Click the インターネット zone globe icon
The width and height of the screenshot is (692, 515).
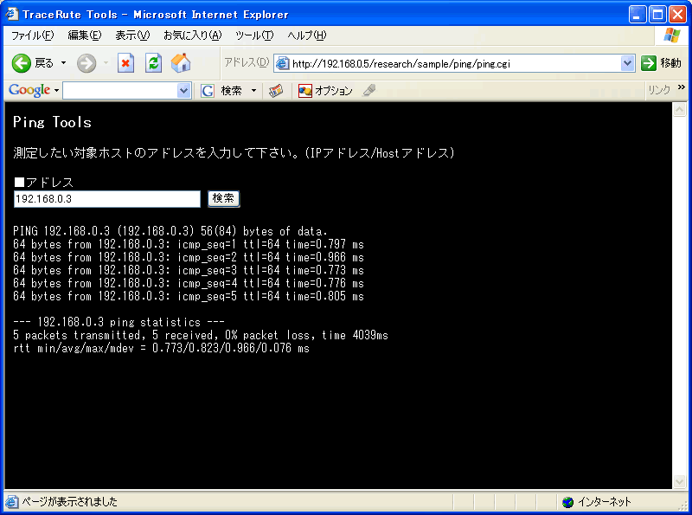pyautogui.click(x=567, y=502)
